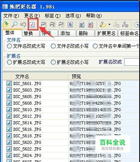
Task: Uncheck the DSC_5605.JPG checkbox
Action: (9, 97)
